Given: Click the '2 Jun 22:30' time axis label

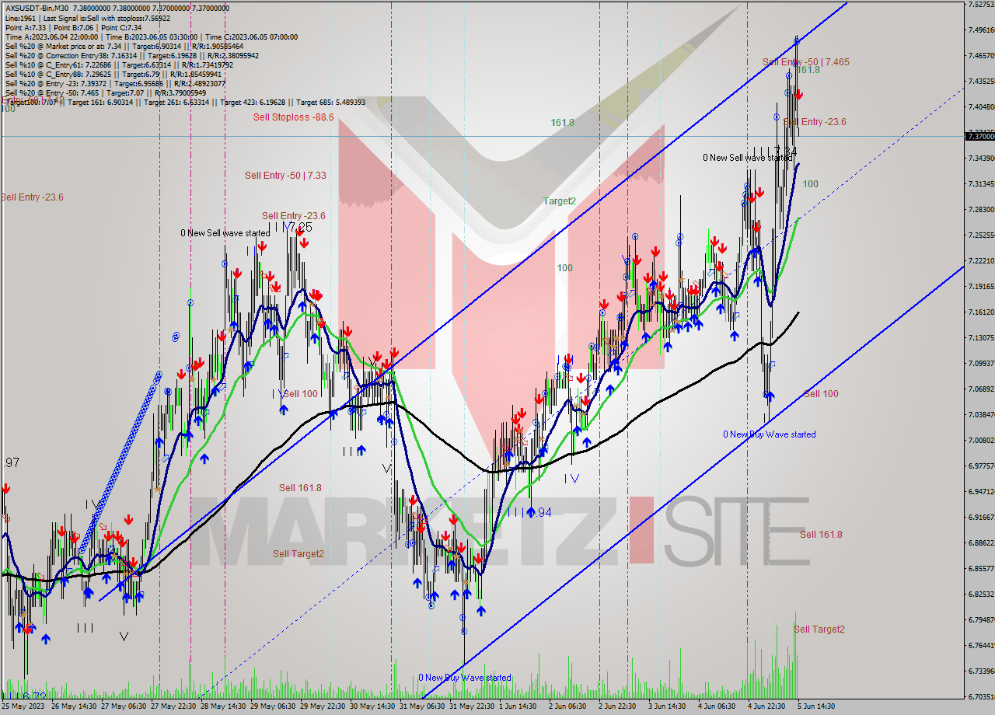Looking at the screenshot, I should point(617,706).
